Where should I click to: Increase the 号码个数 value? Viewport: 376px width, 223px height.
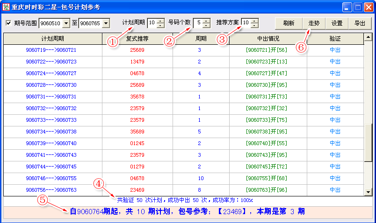click(206, 21)
